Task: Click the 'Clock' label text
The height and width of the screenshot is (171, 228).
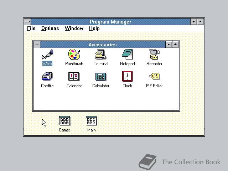Action: tap(128, 86)
